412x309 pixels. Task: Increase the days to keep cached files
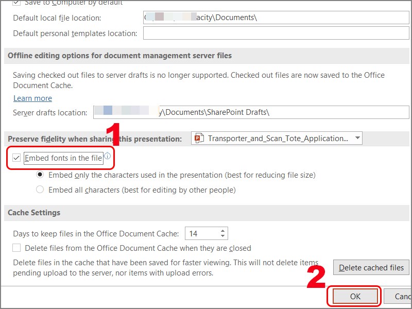(224, 230)
